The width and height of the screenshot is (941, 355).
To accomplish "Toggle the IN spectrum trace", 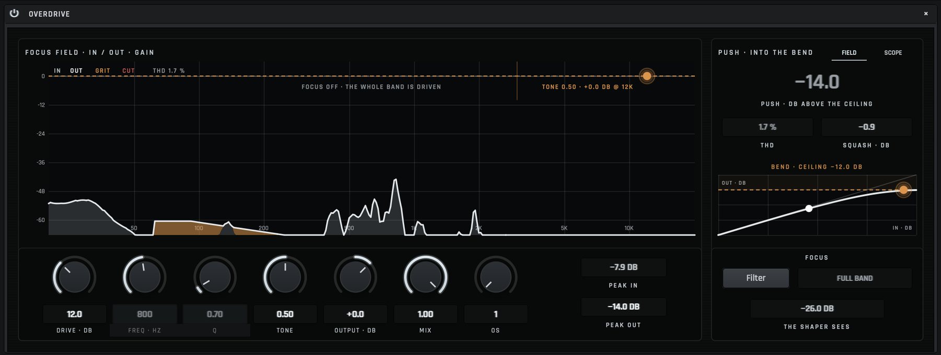I will tap(58, 70).
